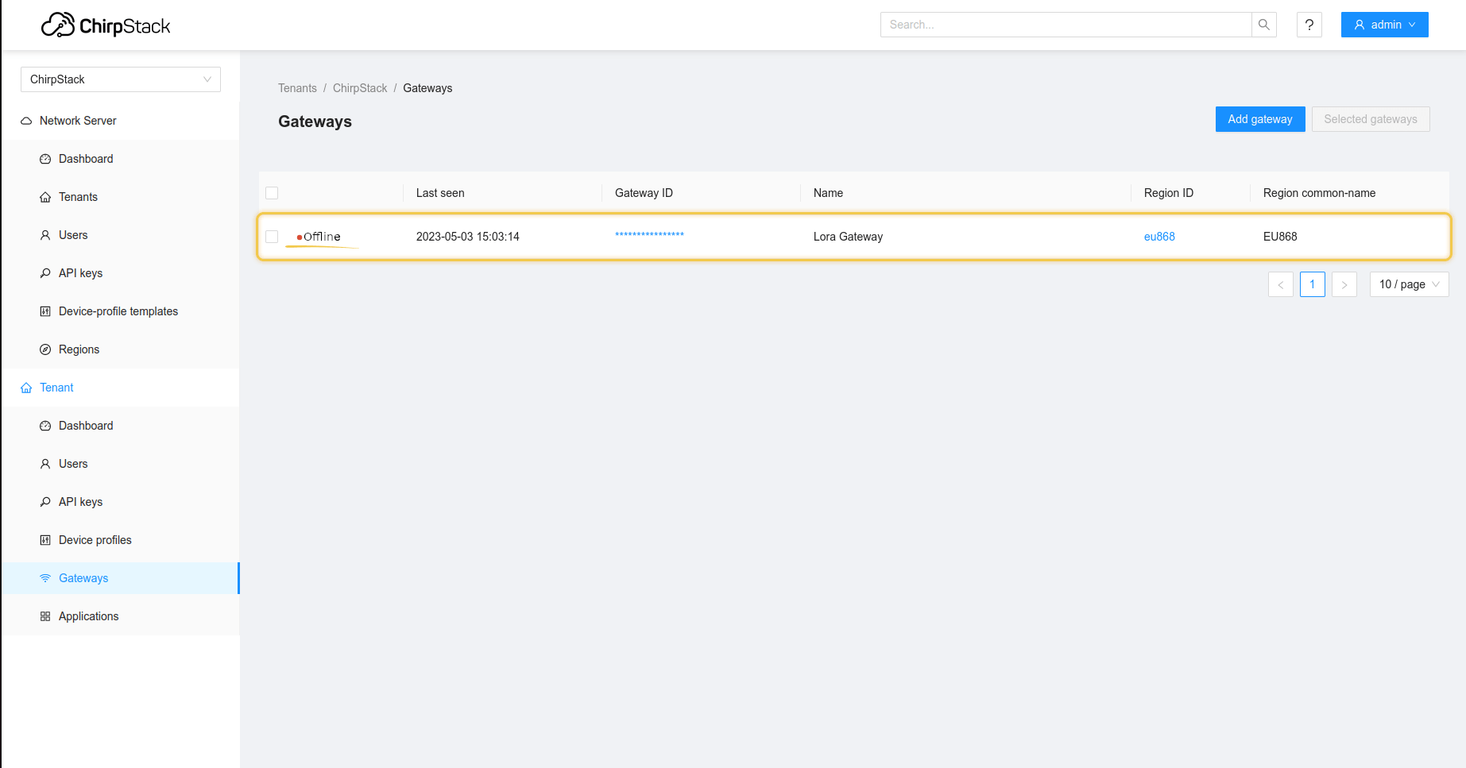1466x768 pixels.
Task: Open the admin account dropdown
Action: coord(1384,25)
